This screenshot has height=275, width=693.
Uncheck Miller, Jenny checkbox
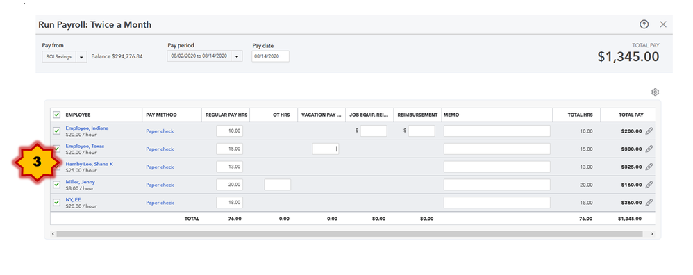coord(56,184)
